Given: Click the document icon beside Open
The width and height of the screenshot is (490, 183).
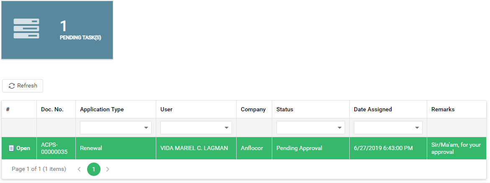Looking at the screenshot, I should 11,148.
